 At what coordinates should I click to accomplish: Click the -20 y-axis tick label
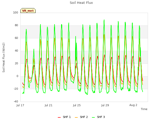[16, 89]
